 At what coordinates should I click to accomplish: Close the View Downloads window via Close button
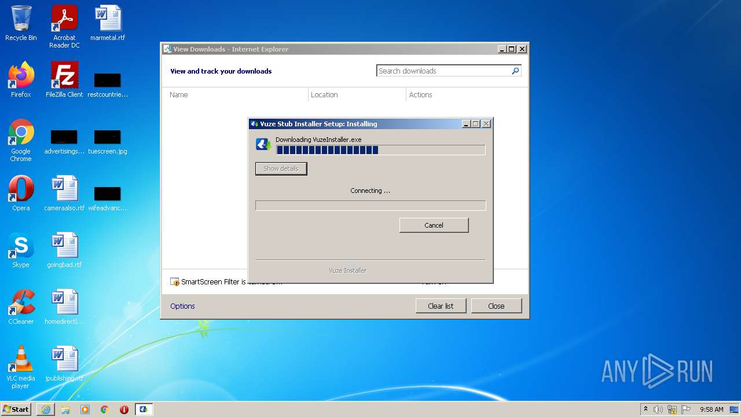(x=496, y=306)
